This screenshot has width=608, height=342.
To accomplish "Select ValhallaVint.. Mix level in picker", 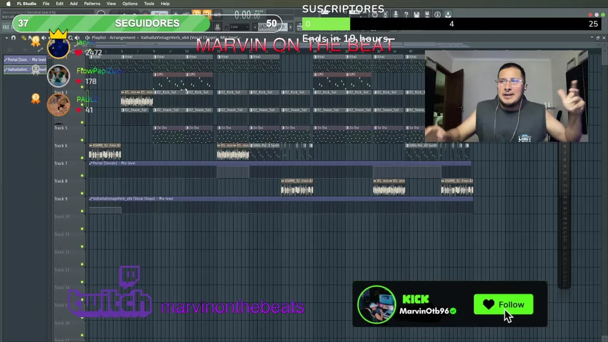I will coord(25,69).
